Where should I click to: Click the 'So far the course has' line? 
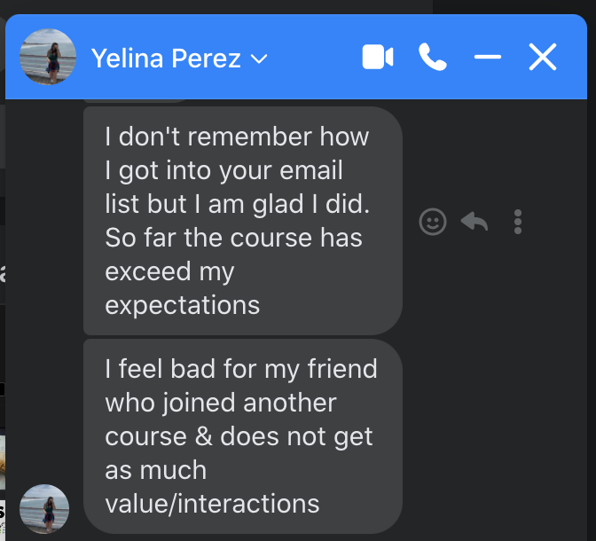click(234, 238)
